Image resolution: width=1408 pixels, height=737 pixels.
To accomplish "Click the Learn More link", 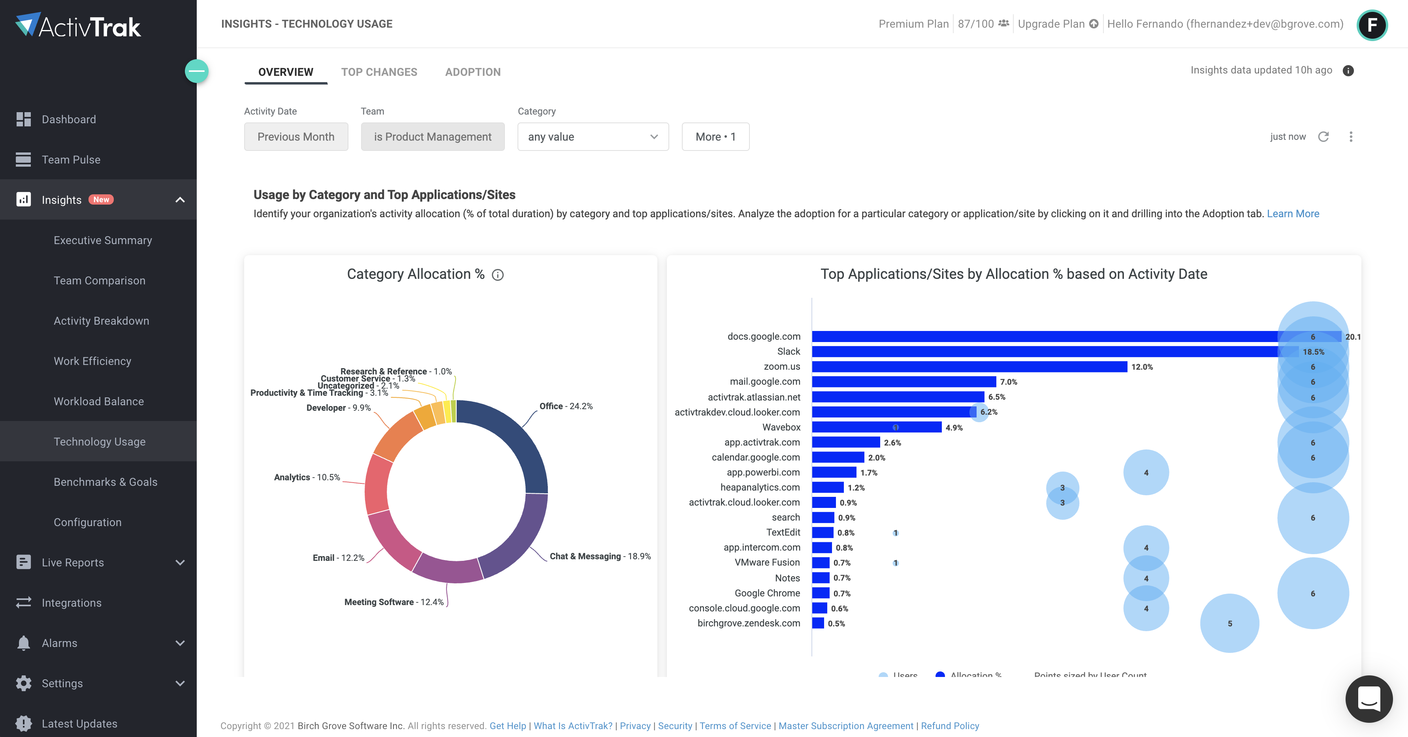I will [1293, 214].
